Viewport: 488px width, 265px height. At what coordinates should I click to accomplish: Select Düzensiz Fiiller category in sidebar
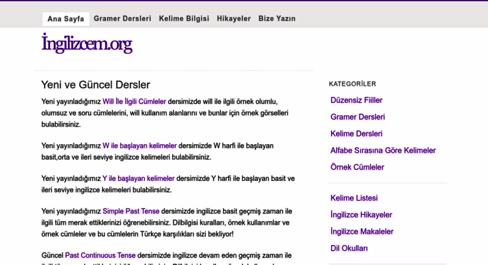tap(356, 100)
